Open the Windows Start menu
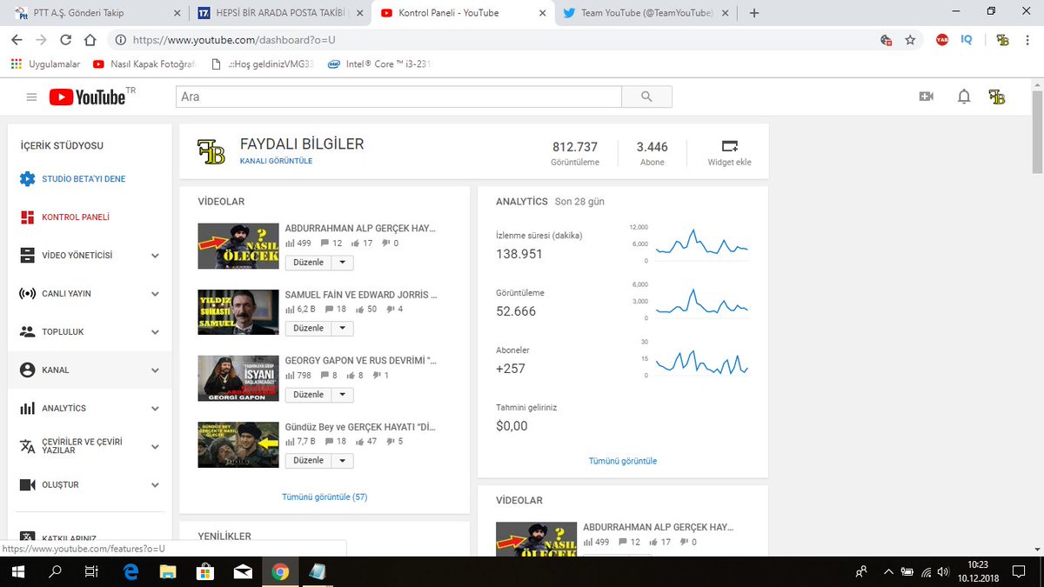The width and height of the screenshot is (1044, 587). tap(17, 571)
